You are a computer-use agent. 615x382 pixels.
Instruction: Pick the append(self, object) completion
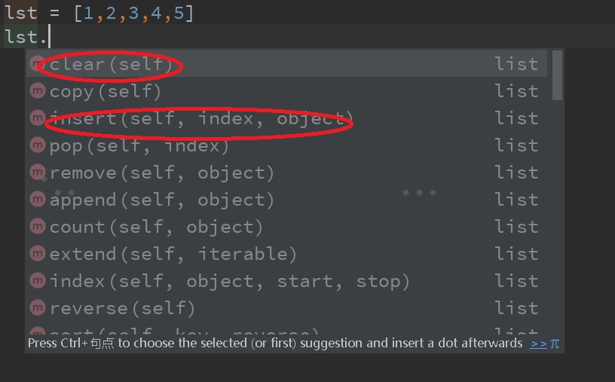[162, 200]
